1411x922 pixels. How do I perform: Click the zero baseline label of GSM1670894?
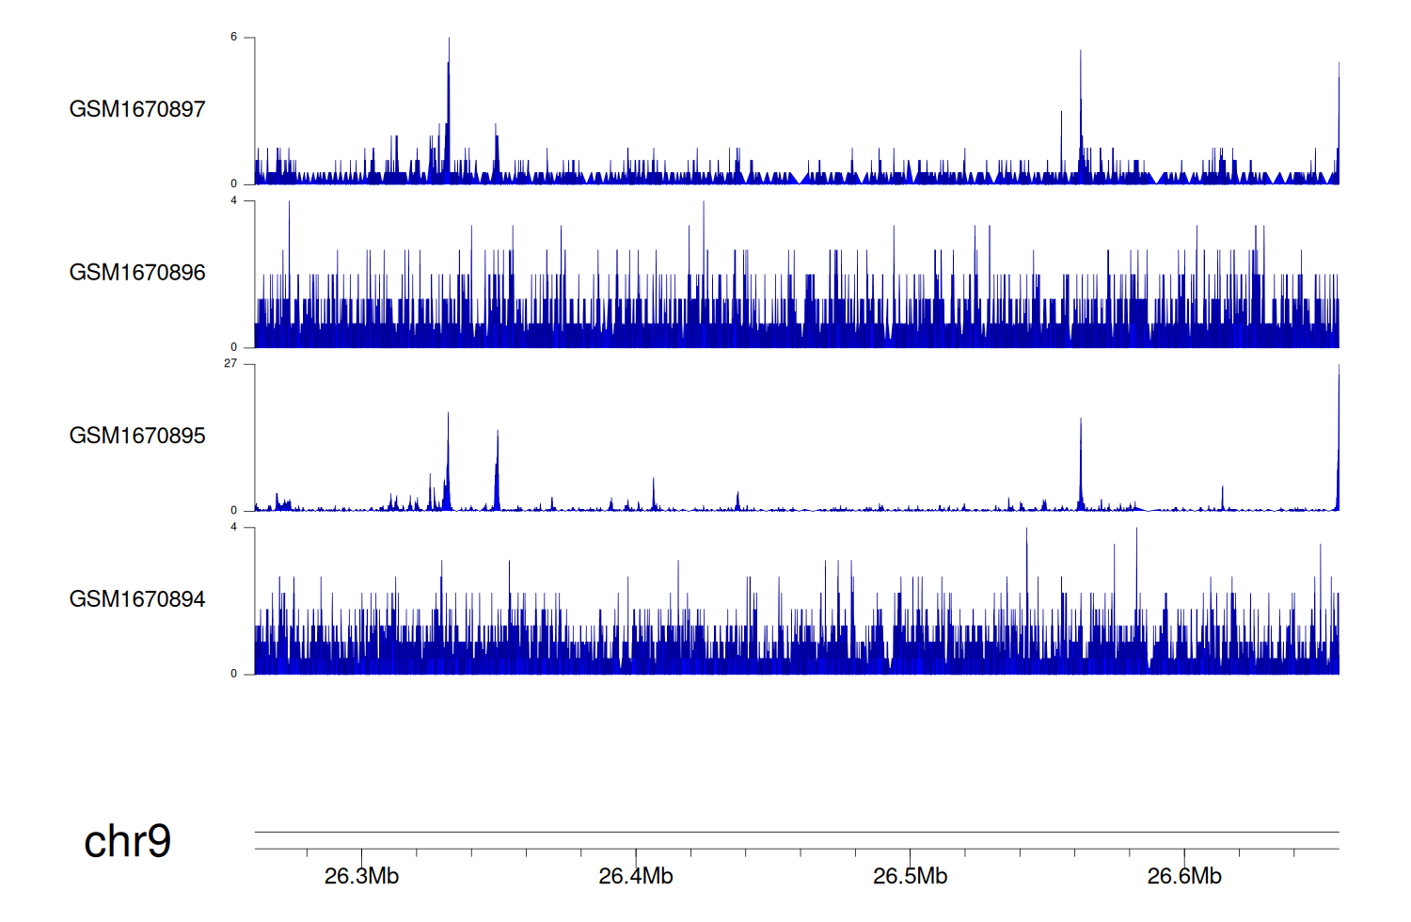pyautogui.click(x=234, y=674)
